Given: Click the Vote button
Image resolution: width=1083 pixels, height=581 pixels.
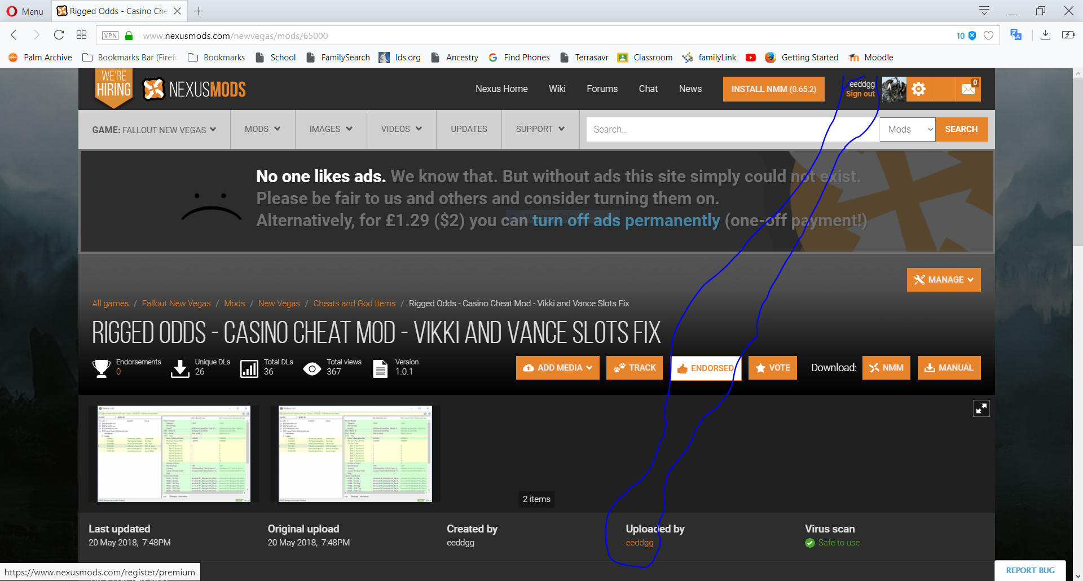Looking at the screenshot, I should (x=773, y=368).
